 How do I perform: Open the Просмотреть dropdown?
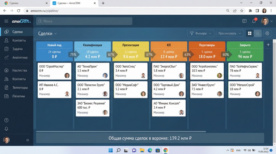(x=230, y=33)
